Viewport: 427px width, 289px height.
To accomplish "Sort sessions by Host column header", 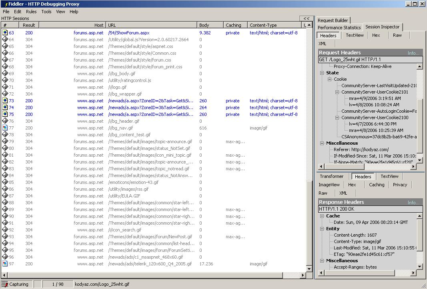I will tap(72, 25).
